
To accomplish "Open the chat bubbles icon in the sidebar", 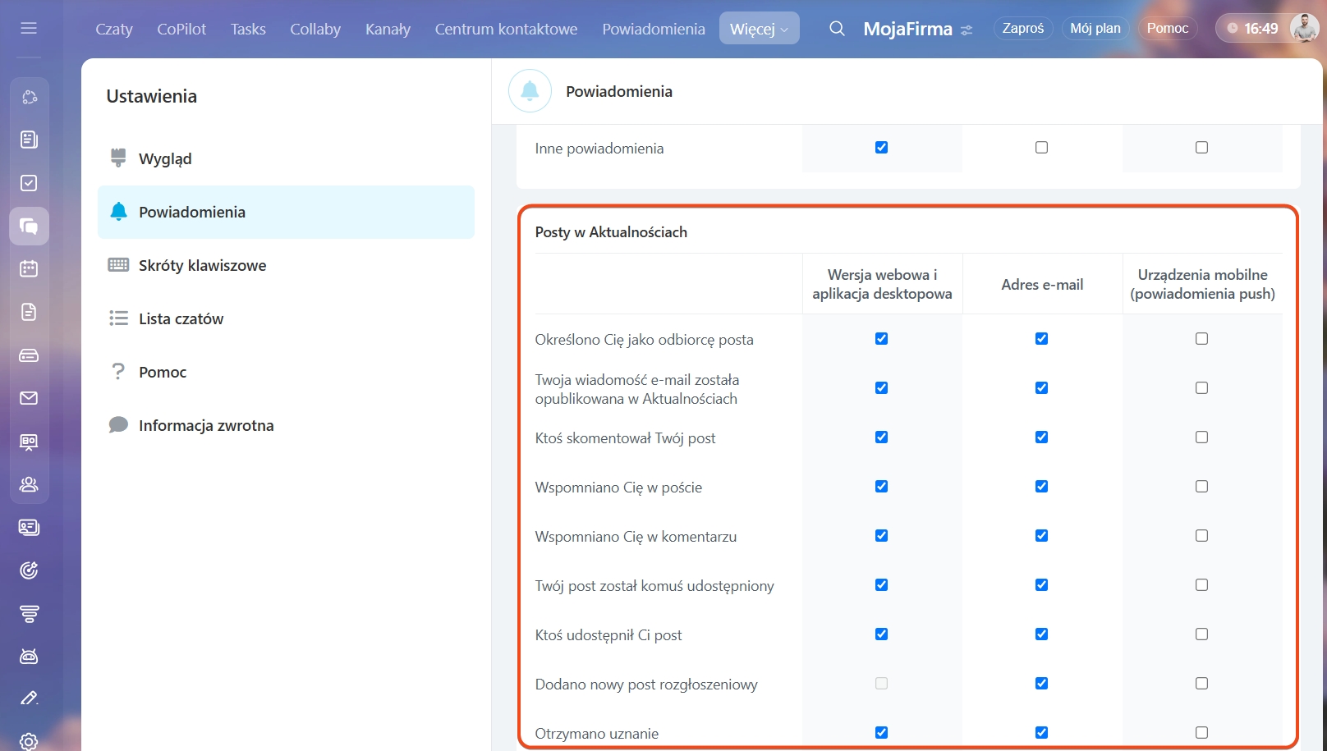I will coord(29,227).
